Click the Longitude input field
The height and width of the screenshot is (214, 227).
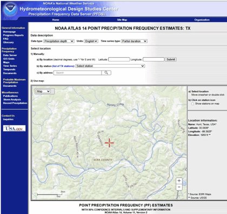click(x=153, y=59)
